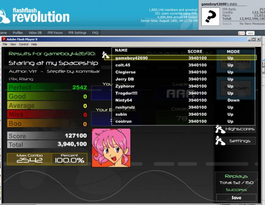This screenshot has width=265, height=205.
Task: Click the Try Again button
Action: click(236, 88)
